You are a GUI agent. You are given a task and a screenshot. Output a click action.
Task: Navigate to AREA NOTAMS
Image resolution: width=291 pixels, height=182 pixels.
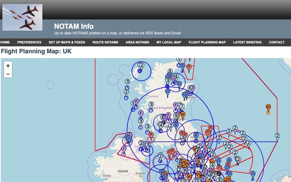click(x=137, y=42)
